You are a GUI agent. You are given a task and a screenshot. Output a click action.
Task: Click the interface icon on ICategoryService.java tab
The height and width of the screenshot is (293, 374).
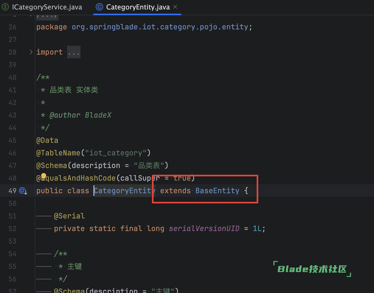pos(5,7)
